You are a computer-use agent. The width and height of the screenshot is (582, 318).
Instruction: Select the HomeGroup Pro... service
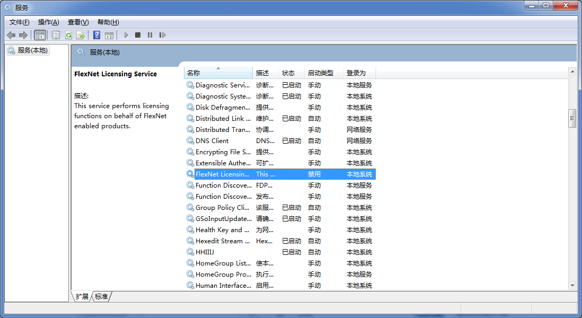coord(280,274)
